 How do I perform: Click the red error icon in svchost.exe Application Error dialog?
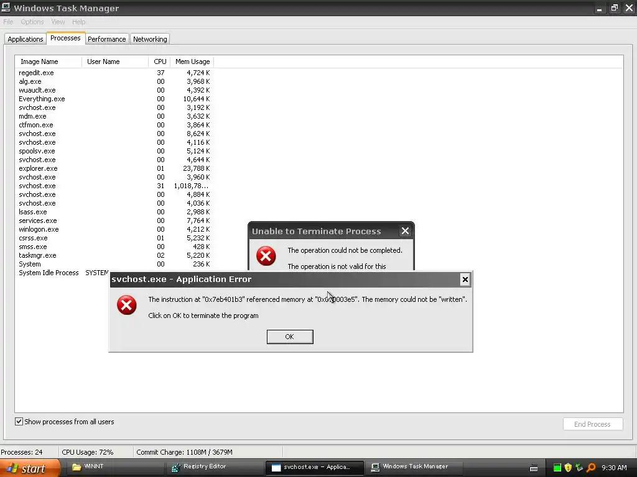pos(127,305)
